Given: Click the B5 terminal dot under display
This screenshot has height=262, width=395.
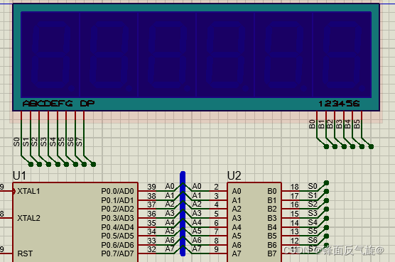Looking at the screenshot, I should click(x=371, y=146).
